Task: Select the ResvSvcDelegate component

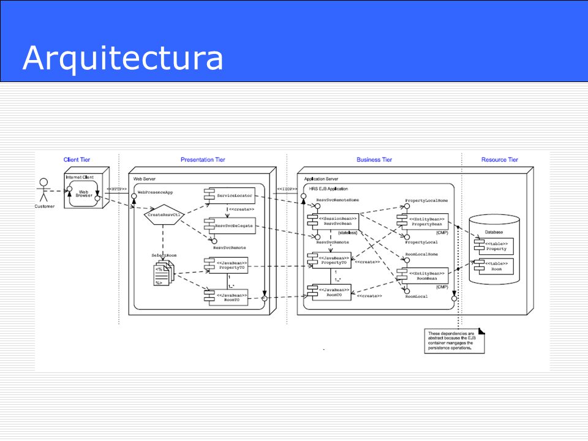Action: tap(230, 226)
